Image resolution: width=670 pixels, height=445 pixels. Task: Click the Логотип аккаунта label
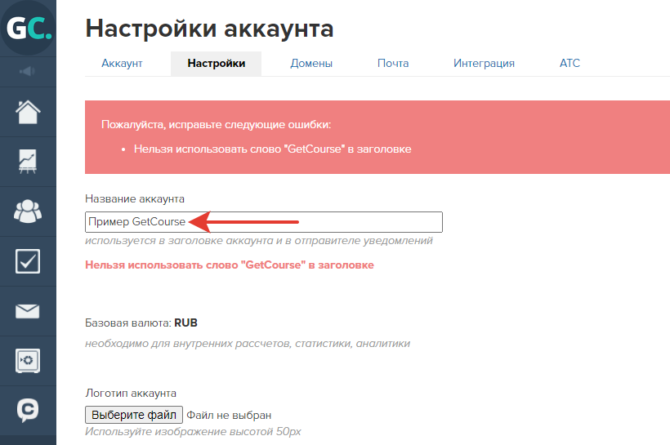point(131,393)
